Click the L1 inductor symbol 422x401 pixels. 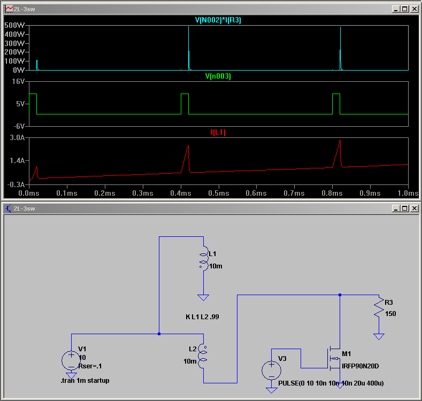tap(203, 259)
